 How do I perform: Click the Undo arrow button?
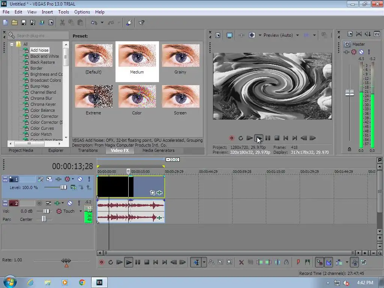tap(94, 22)
